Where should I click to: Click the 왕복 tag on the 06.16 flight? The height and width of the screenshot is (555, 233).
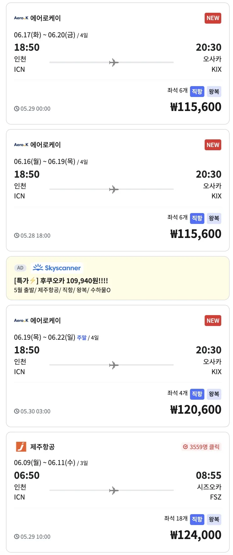pyautogui.click(x=214, y=218)
